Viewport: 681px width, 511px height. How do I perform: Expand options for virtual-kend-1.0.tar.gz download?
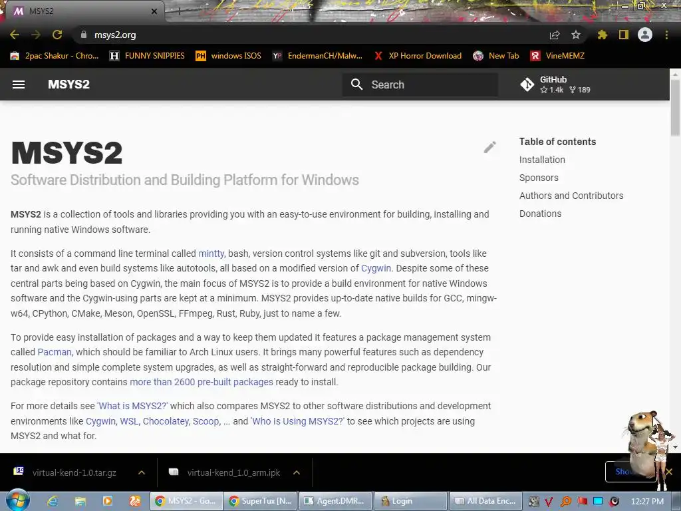coord(142,473)
